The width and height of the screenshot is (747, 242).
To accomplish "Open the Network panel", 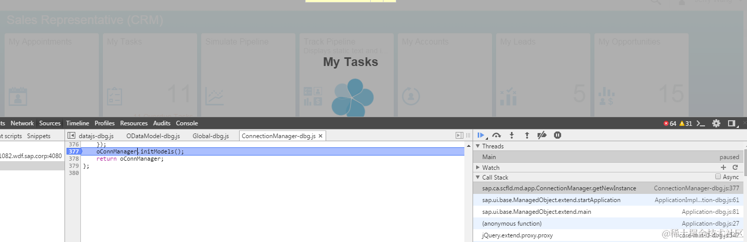I will point(22,123).
